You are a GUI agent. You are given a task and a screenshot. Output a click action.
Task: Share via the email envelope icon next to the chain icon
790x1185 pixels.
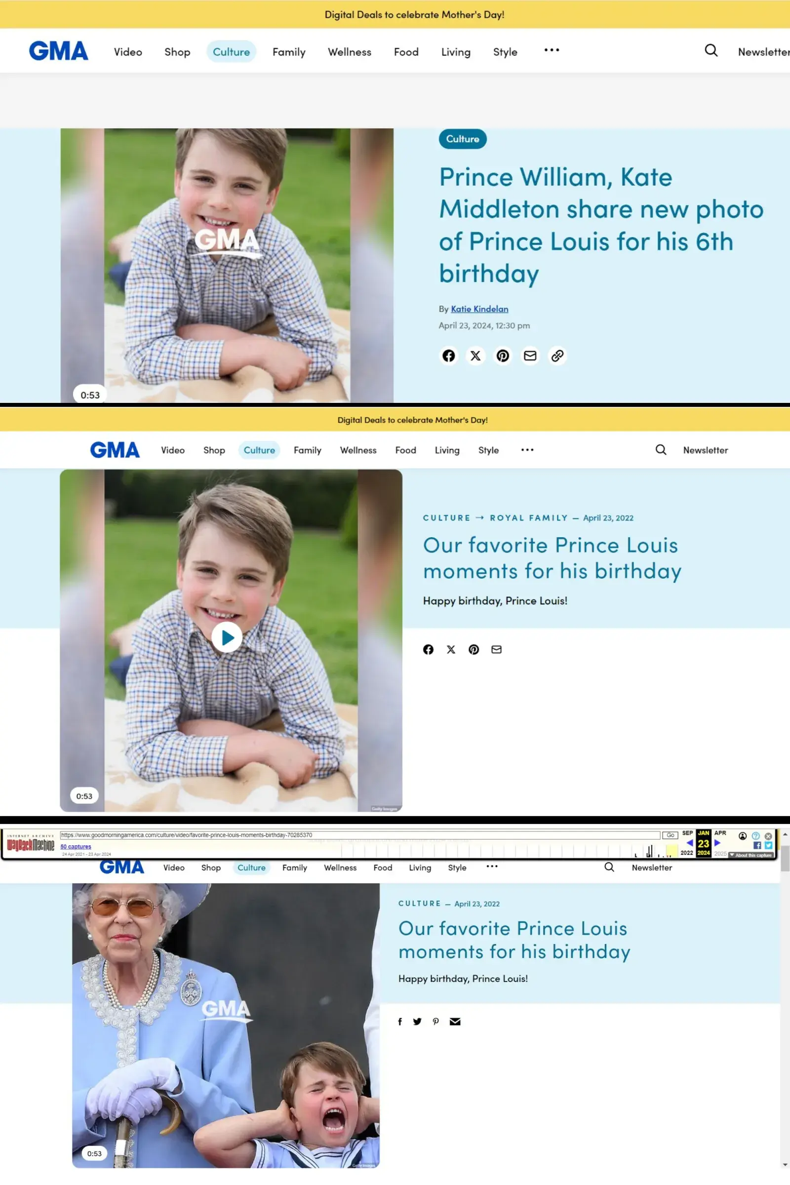pyautogui.click(x=530, y=355)
